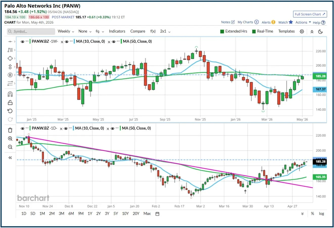Hide the daily MA 50 line via eye icon
This screenshot has width=334, height=228.
(x=112, y=129)
